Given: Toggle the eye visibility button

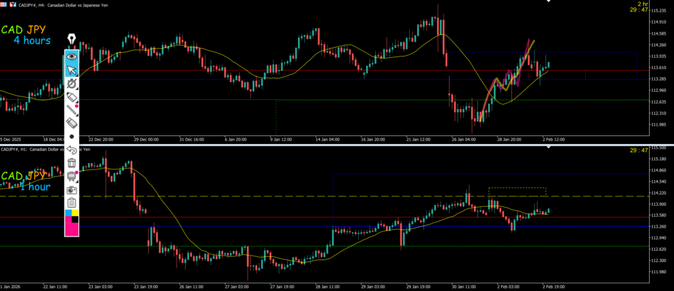Looking at the screenshot, I should 72,56.
